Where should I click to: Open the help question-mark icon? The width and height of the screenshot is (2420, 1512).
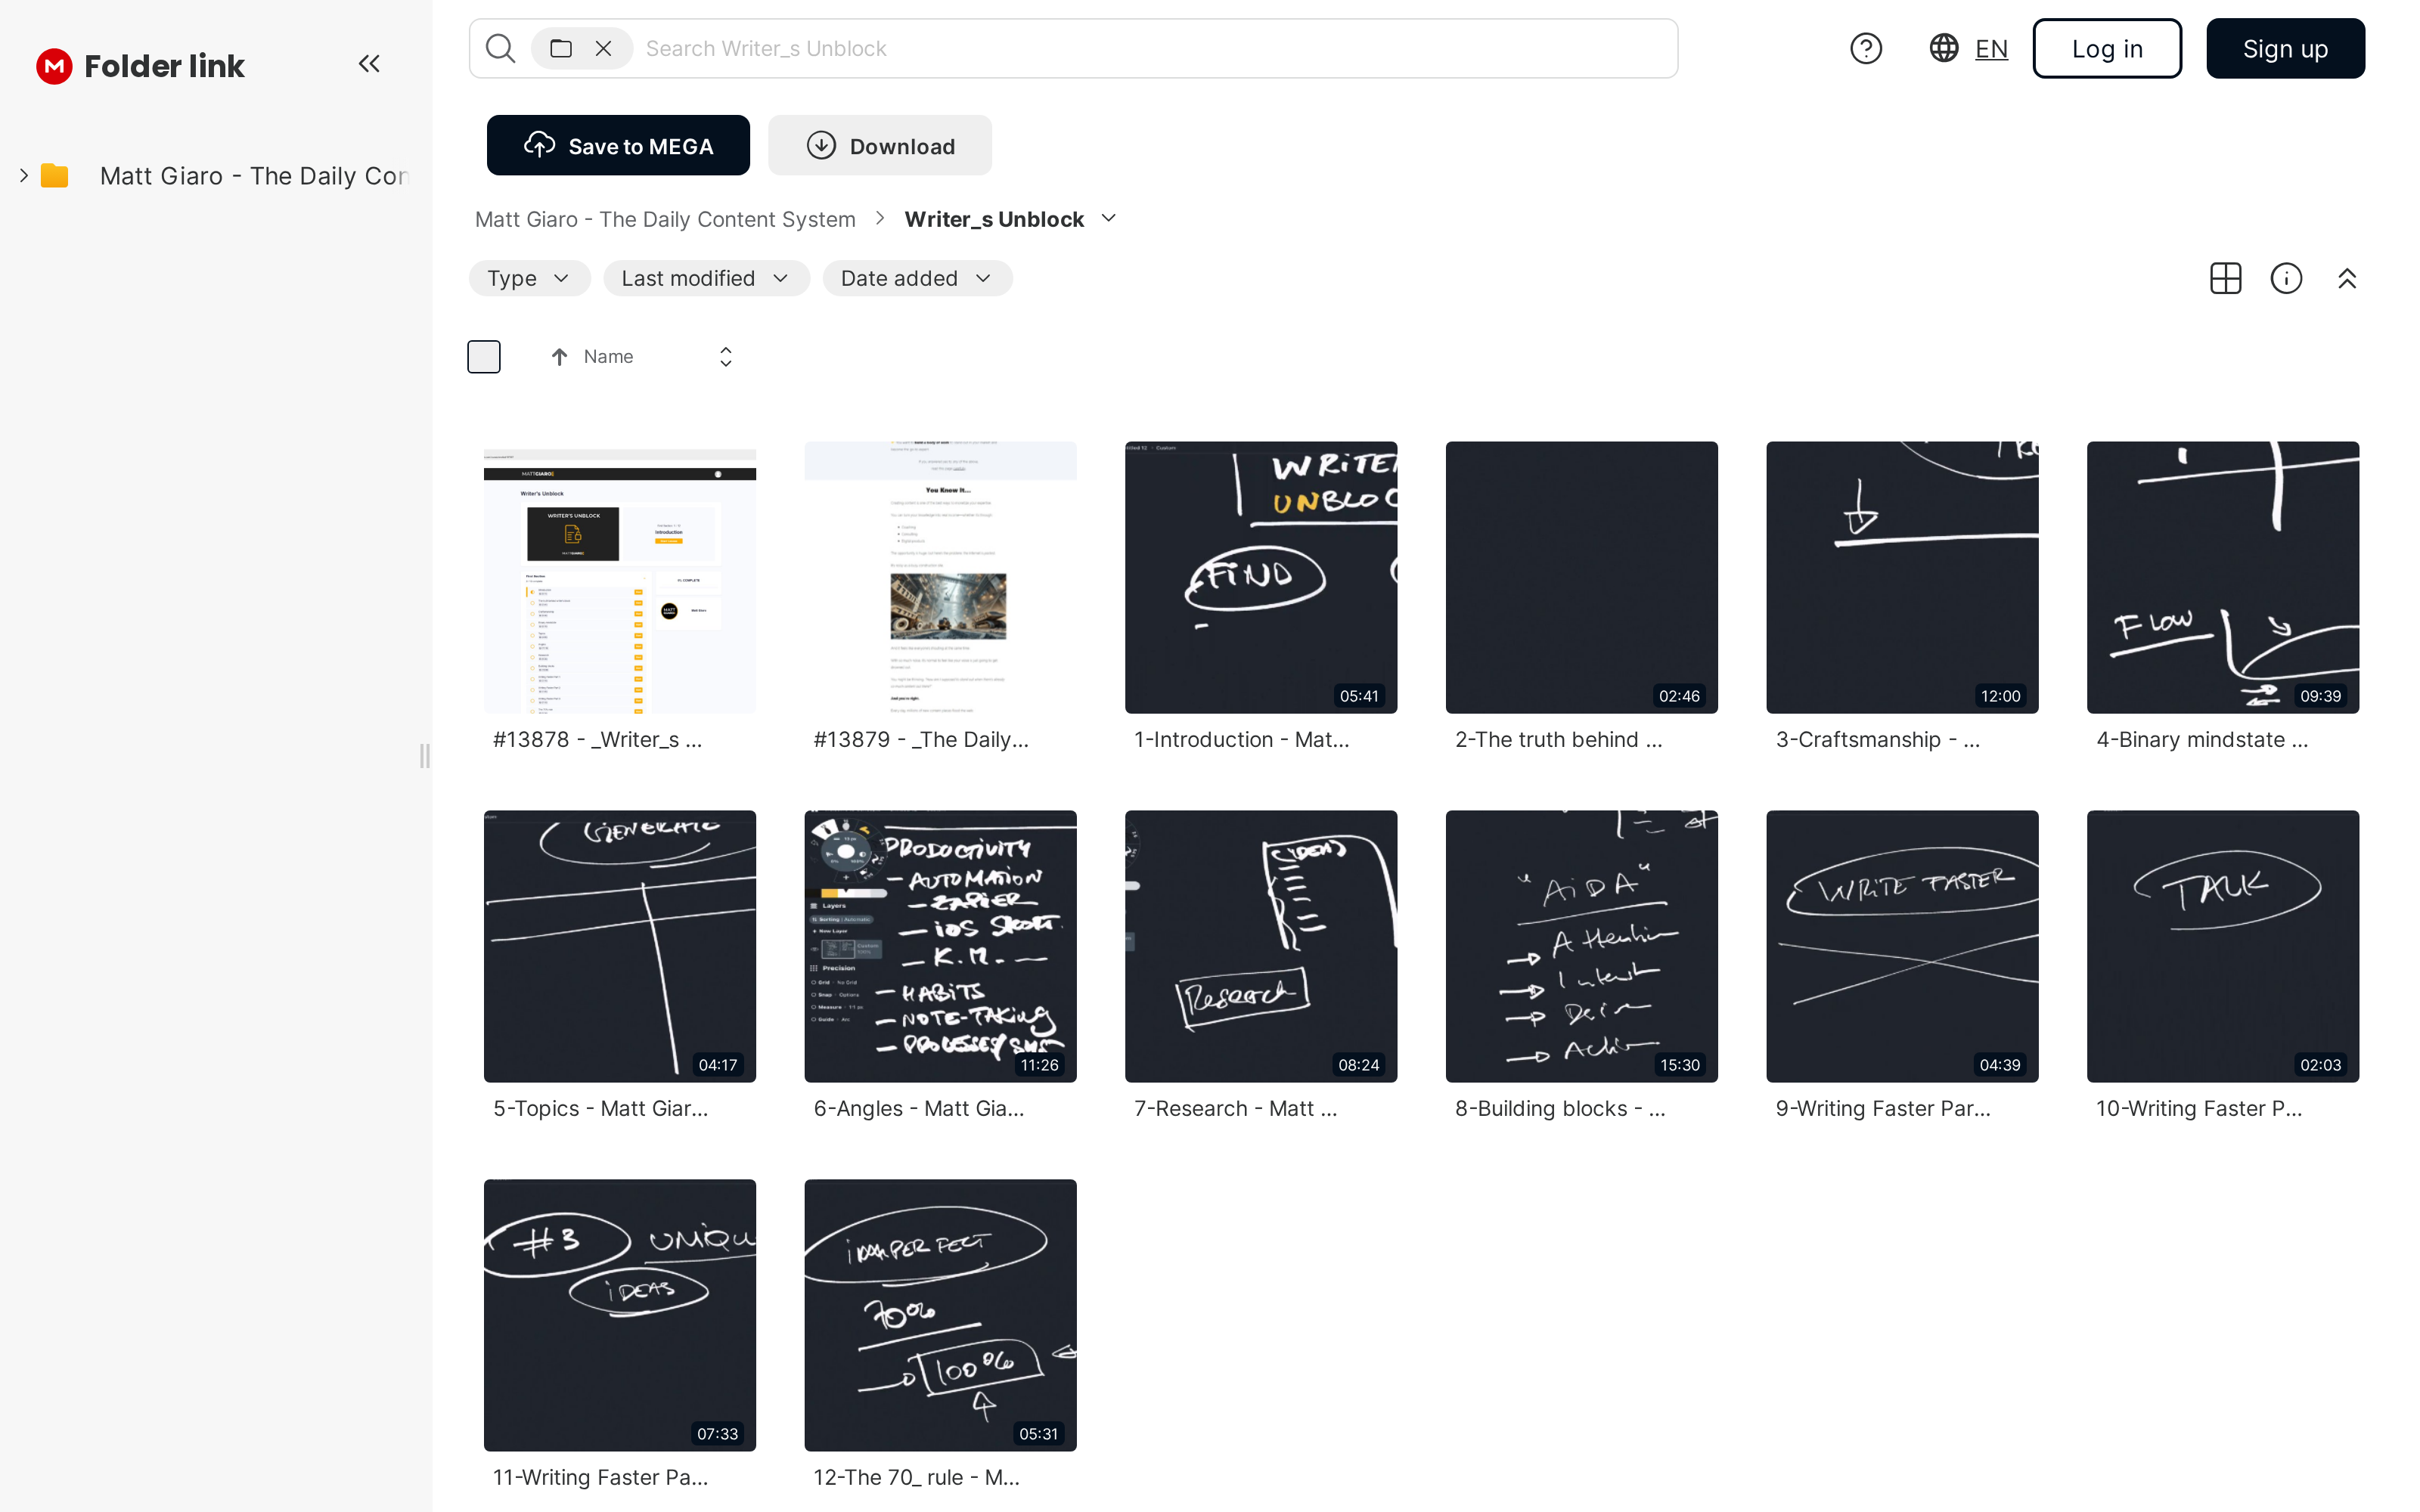click(x=1865, y=48)
